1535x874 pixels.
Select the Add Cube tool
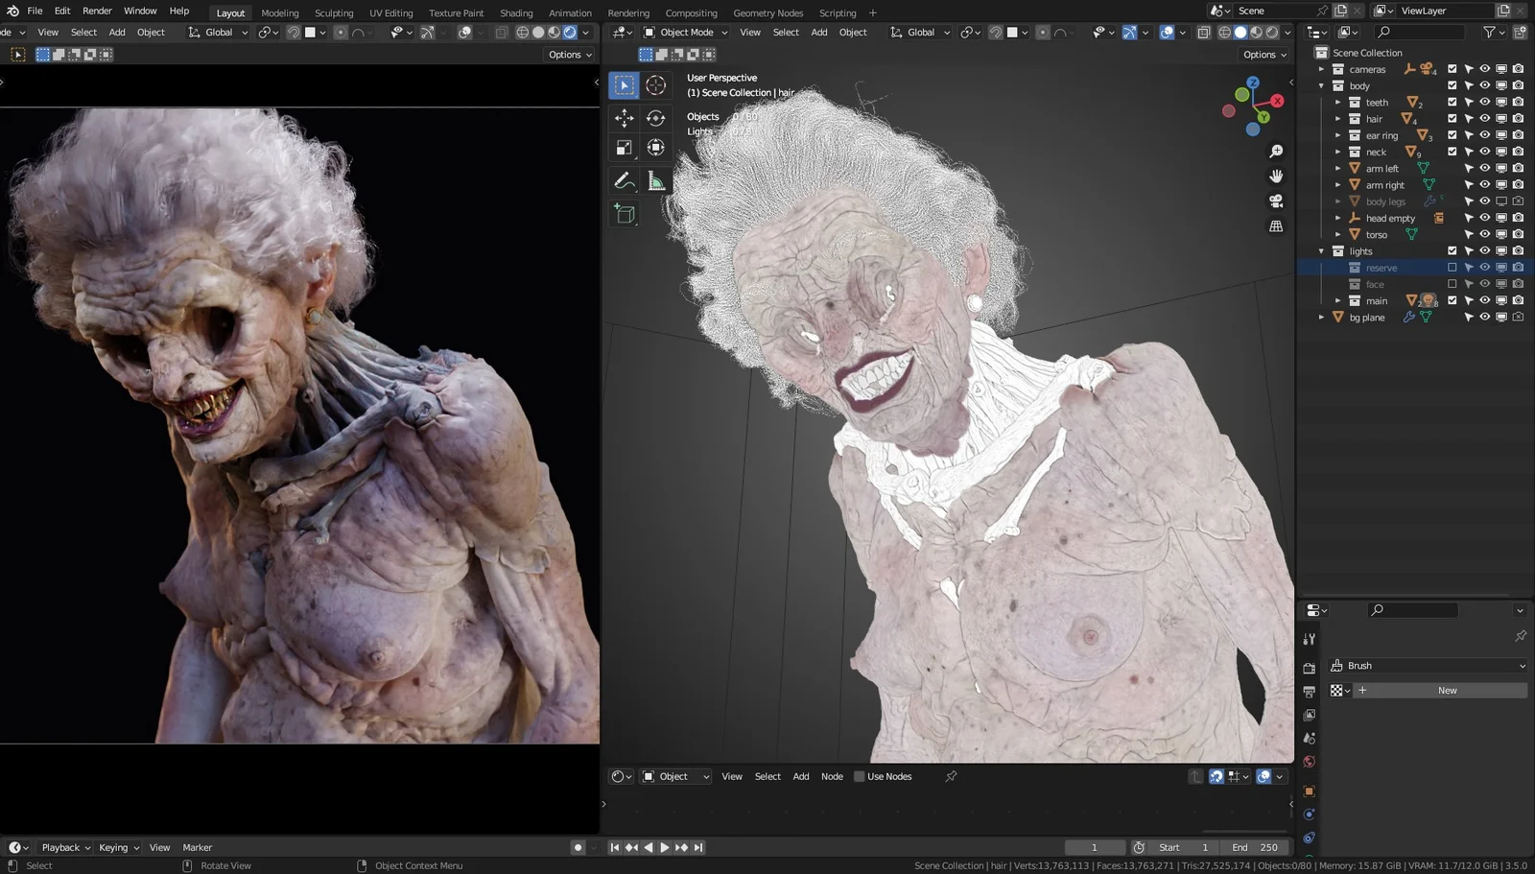(625, 214)
